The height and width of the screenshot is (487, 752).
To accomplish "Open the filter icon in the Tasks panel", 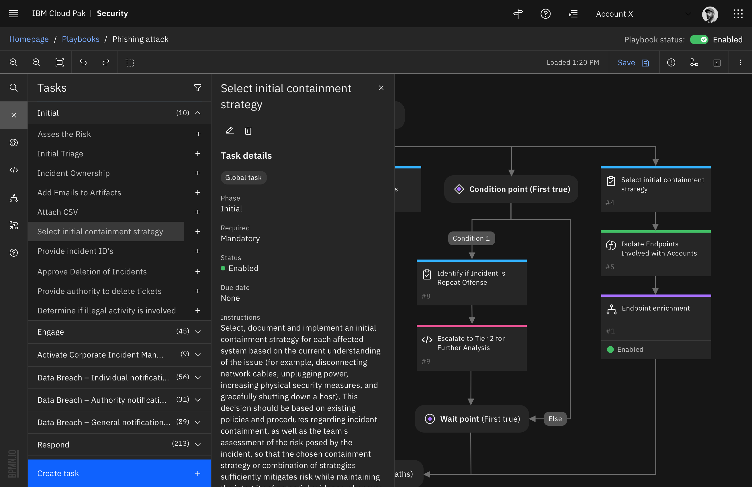I will click(x=197, y=87).
